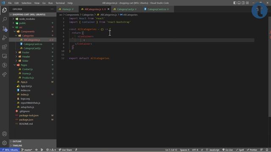
Task: Expand the TIMELINE section
Action: coord(33,146)
